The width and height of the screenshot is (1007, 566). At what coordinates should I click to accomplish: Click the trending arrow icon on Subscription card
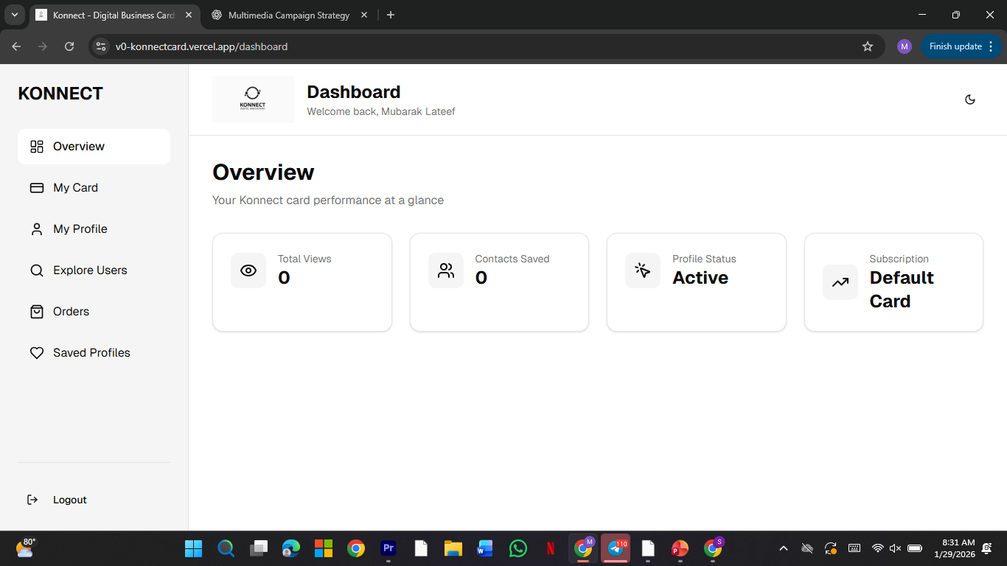point(840,282)
